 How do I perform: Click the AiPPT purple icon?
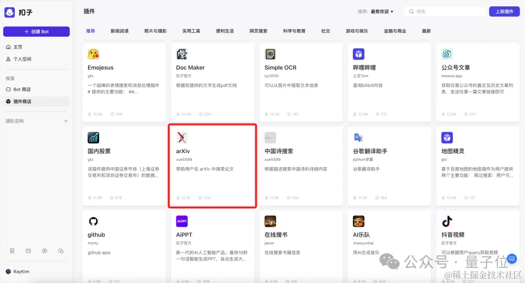tap(182, 221)
